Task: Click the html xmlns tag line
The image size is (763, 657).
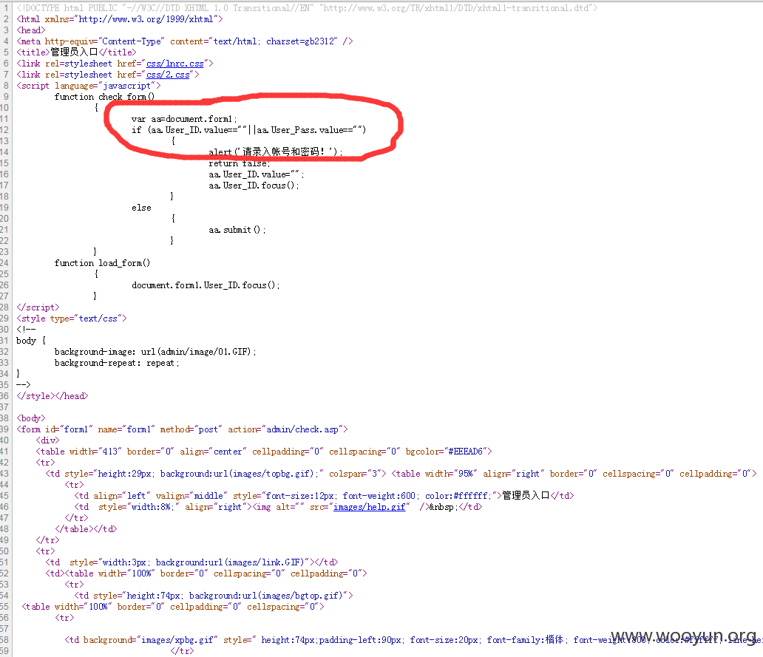Action: point(120,19)
